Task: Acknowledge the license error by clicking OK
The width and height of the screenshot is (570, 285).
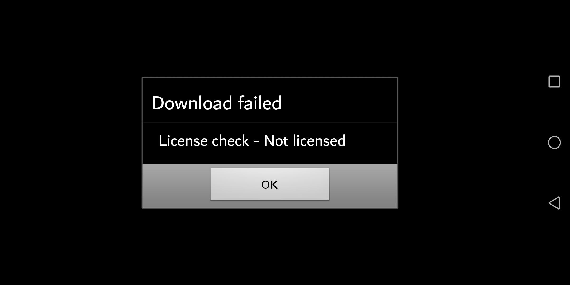Action: 270,184
